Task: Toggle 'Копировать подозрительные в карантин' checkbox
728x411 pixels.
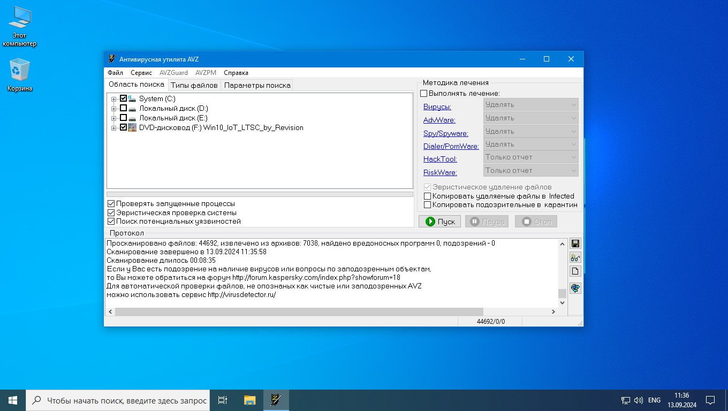Action: point(428,204)
